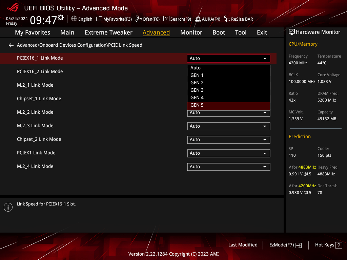Open the Hot Keys help
The height and width of the screenshot is (260, 347).
click(x=328, y=245)
